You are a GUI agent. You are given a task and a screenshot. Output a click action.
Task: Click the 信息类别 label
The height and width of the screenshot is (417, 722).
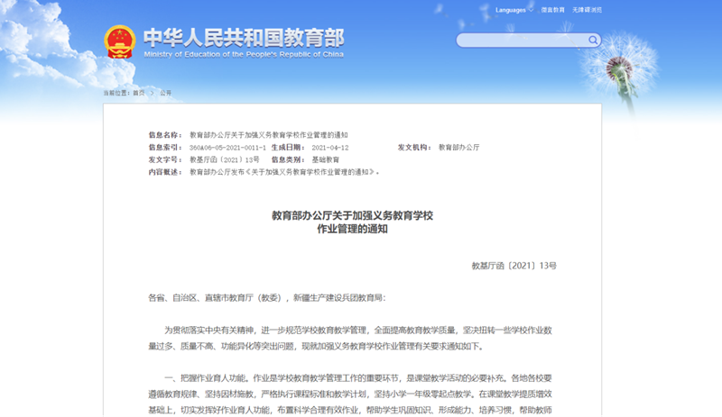[288, 160]
